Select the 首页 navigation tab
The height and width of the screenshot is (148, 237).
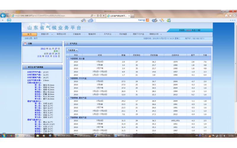click(x=30, y=34)
